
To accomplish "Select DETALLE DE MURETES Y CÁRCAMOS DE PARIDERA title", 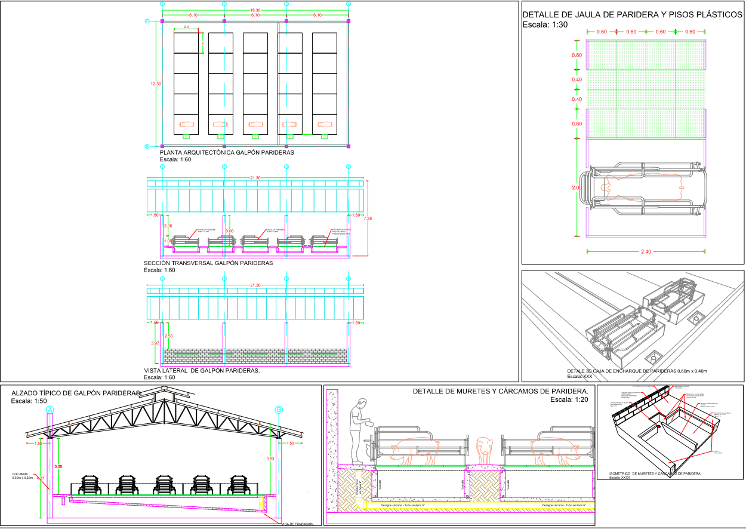I will (x=500, y=392).
